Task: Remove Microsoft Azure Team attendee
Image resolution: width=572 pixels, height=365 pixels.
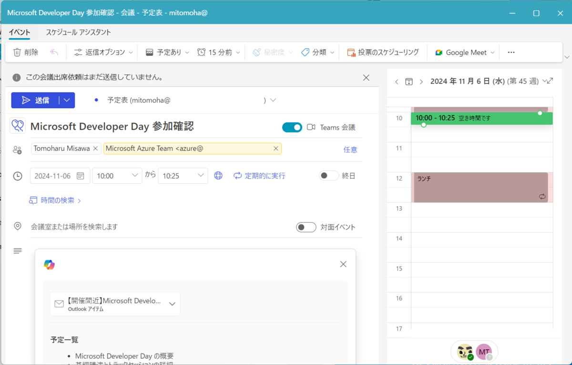Action: click(x=276, y=148)
